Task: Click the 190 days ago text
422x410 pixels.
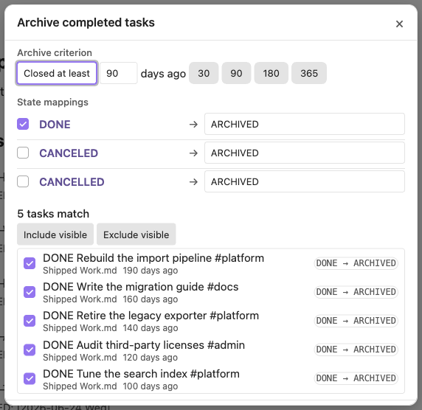Action: 151,271
